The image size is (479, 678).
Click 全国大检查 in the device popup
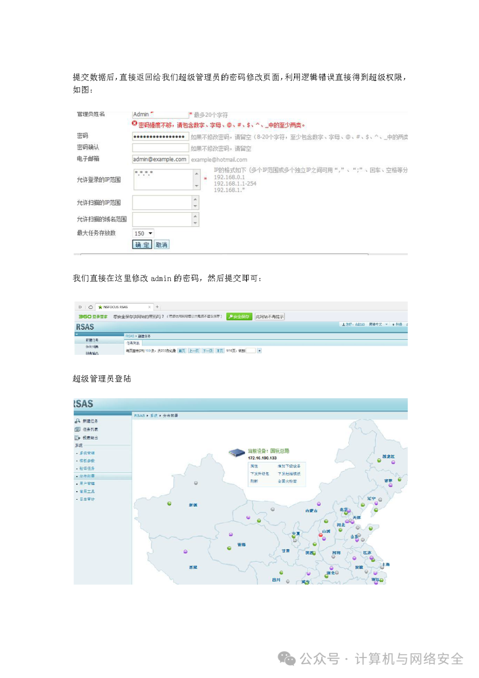pyautogui.click(x=287, y=481)
